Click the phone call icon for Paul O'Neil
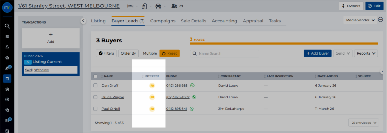Screen dimensions: 387x133 click(x=191, y=109)
